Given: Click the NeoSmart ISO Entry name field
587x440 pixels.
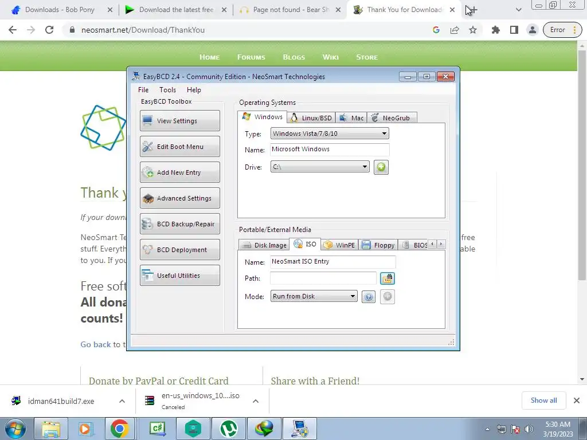Looking at the screenshot, I should tap(333, 262).
